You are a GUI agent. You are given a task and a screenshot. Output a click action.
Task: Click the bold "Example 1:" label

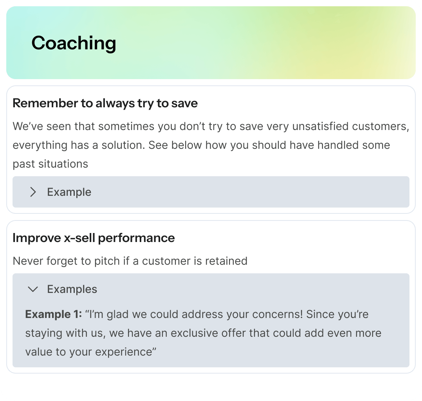53,314
